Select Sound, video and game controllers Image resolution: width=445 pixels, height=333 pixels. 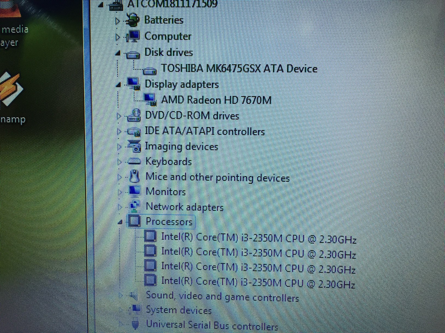coord(222,296)
